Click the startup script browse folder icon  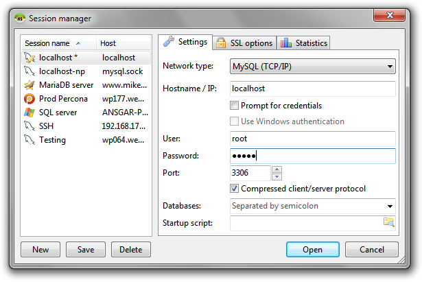click(x=389, y=222)
